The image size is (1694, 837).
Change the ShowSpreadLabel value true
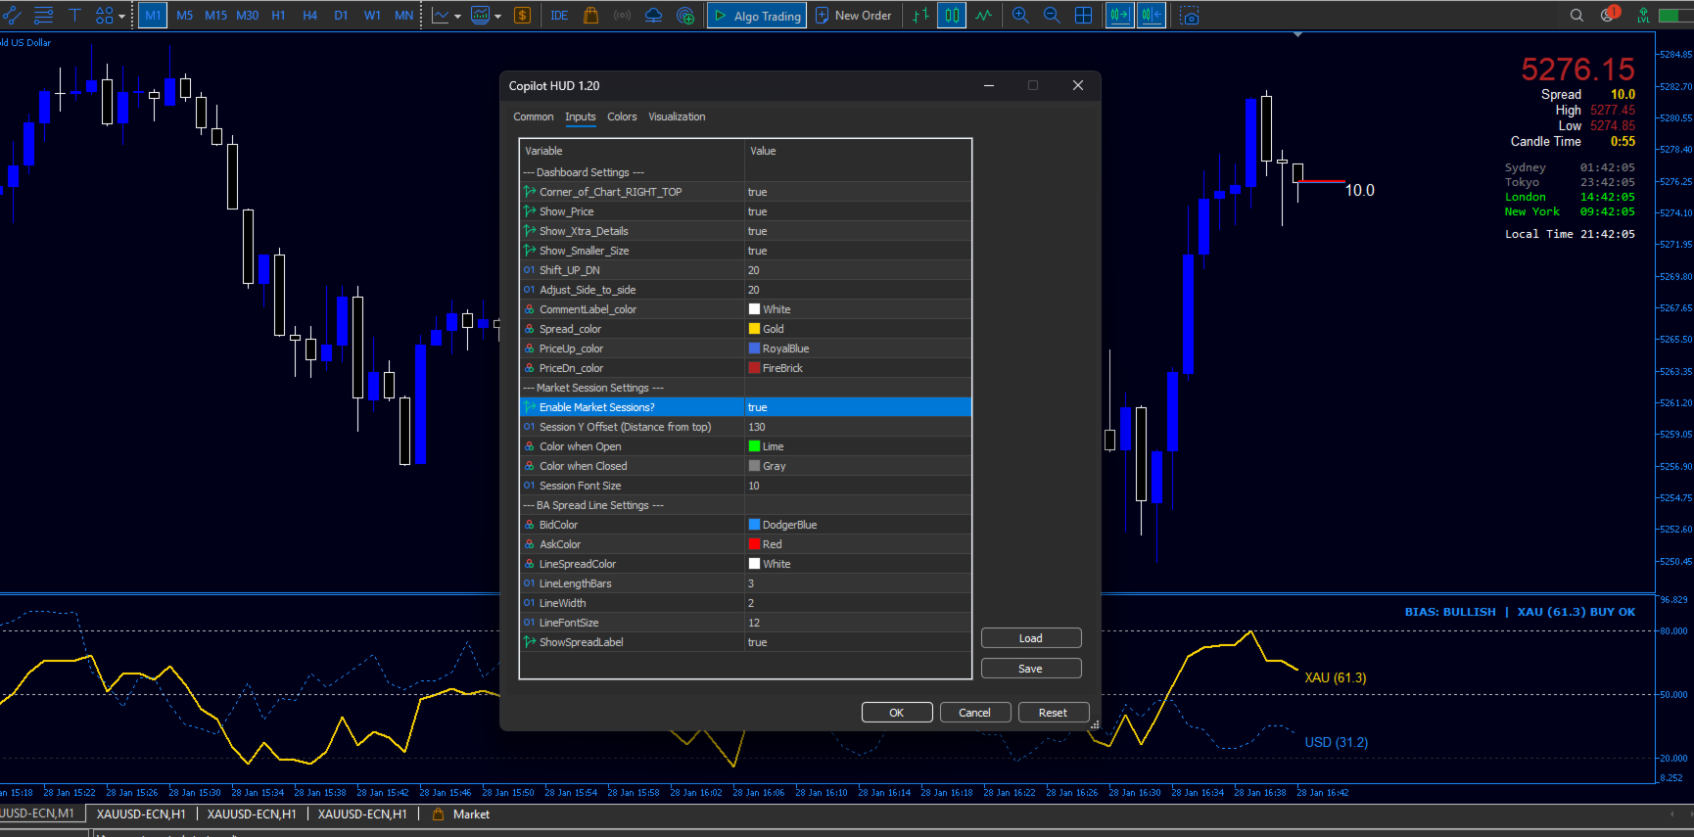pos(858,642)
